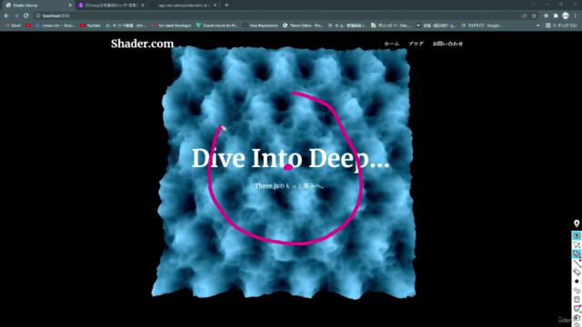Open the Theme Editor bookmark

303,25
